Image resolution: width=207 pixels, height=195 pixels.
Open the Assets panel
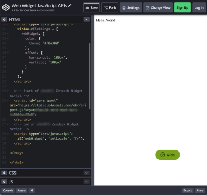pos(22,190)
